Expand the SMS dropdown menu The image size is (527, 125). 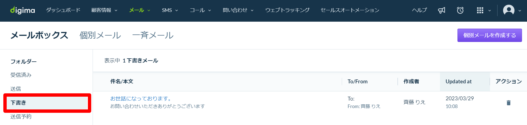pos(170,10)
